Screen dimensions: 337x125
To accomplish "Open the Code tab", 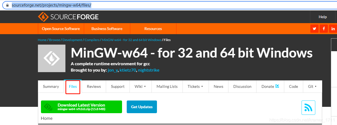I will pos(294,86).
